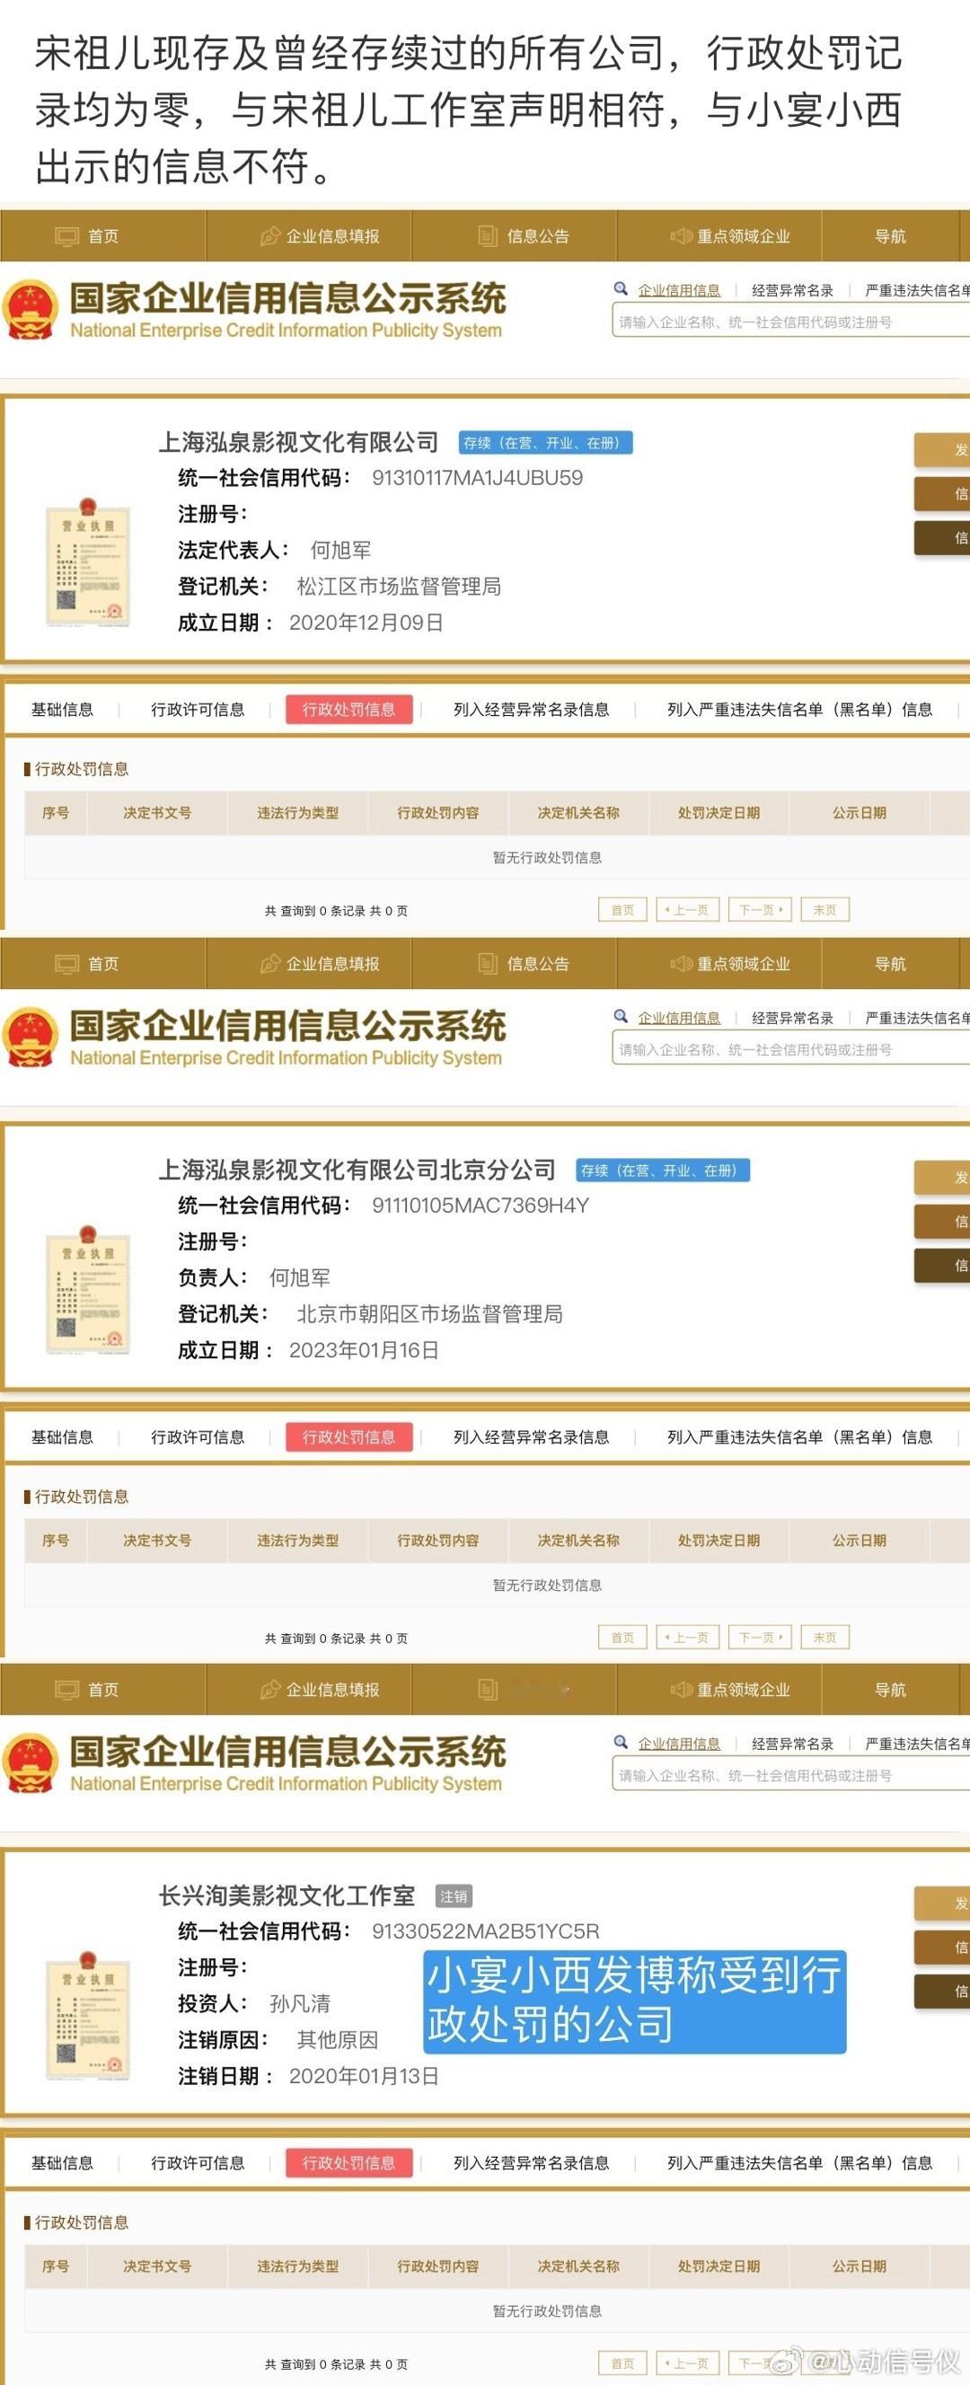This screenshot has height=2385, width=970.
Task: Open 营业执照 thumbnail of 北京分公司 record
Action: point(88,1290)
